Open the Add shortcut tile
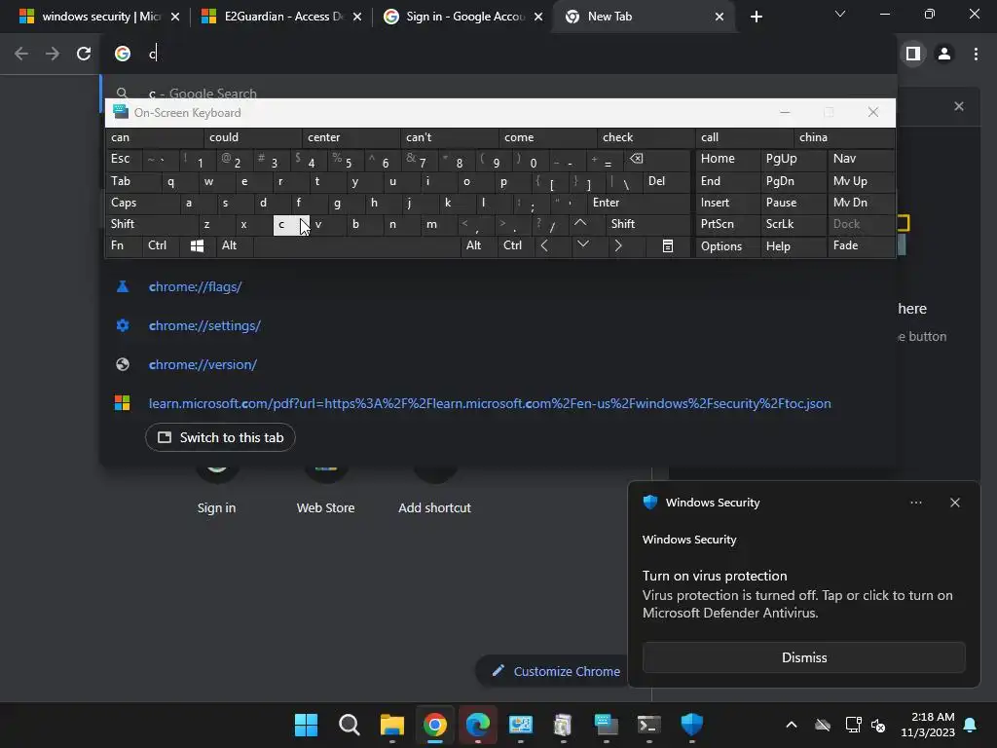997x748 pixels. point(435,490)
